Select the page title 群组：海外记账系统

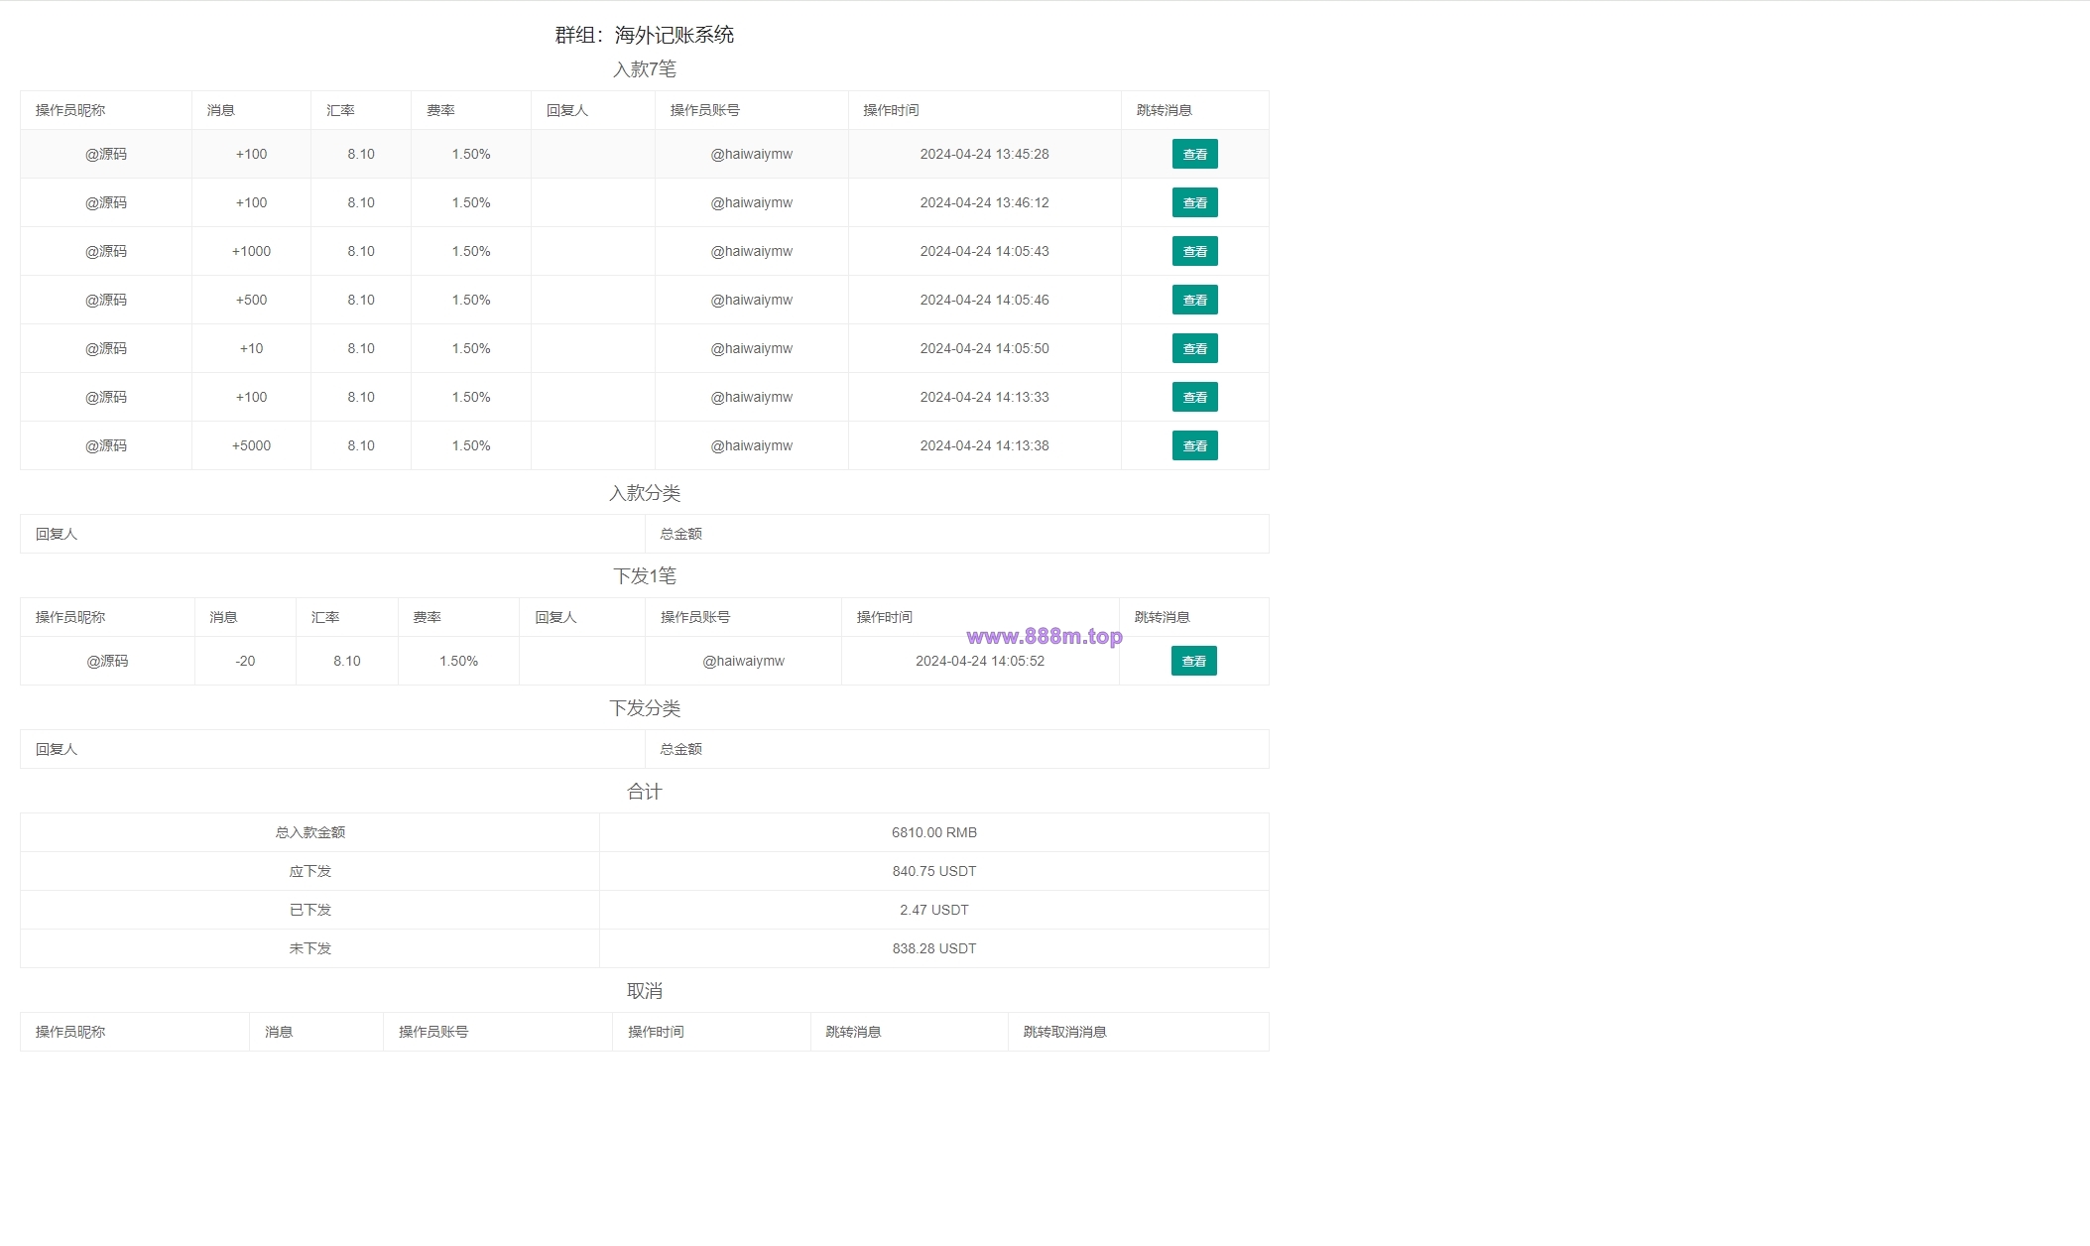644,35
